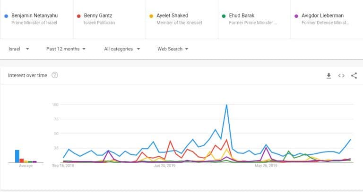Click the green dot beside Ehud Barak
The width and height of the screenshot is (363, 192).
224,16
